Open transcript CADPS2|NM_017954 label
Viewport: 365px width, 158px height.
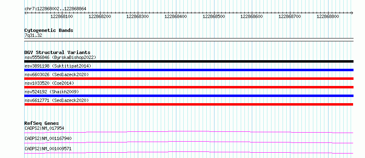(x=44, y=128)
